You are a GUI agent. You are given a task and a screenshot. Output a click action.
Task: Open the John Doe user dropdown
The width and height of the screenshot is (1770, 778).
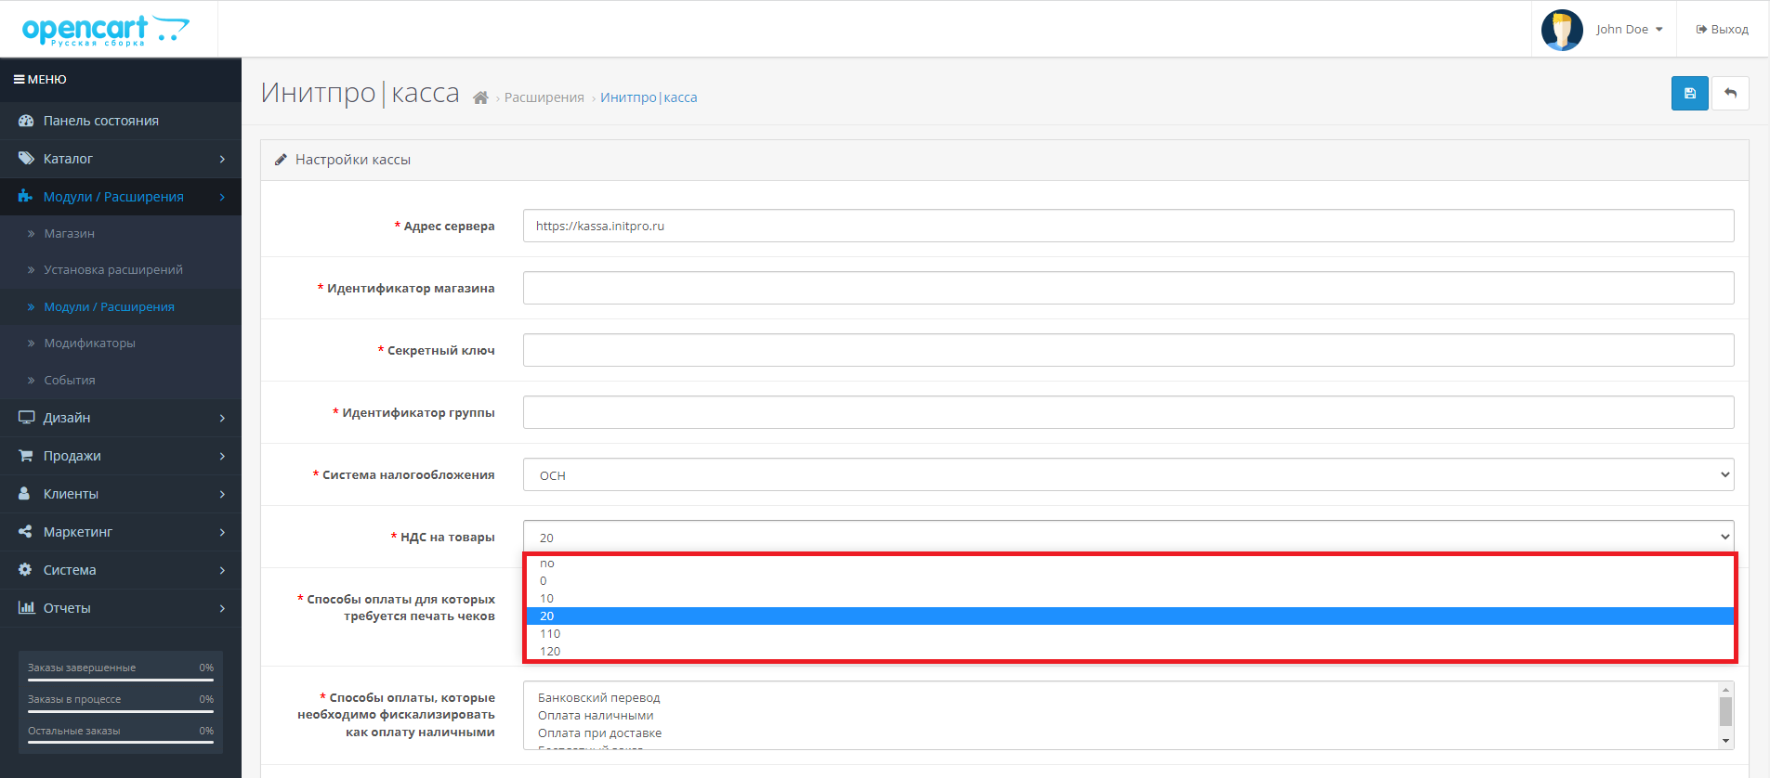[1629, 30]
